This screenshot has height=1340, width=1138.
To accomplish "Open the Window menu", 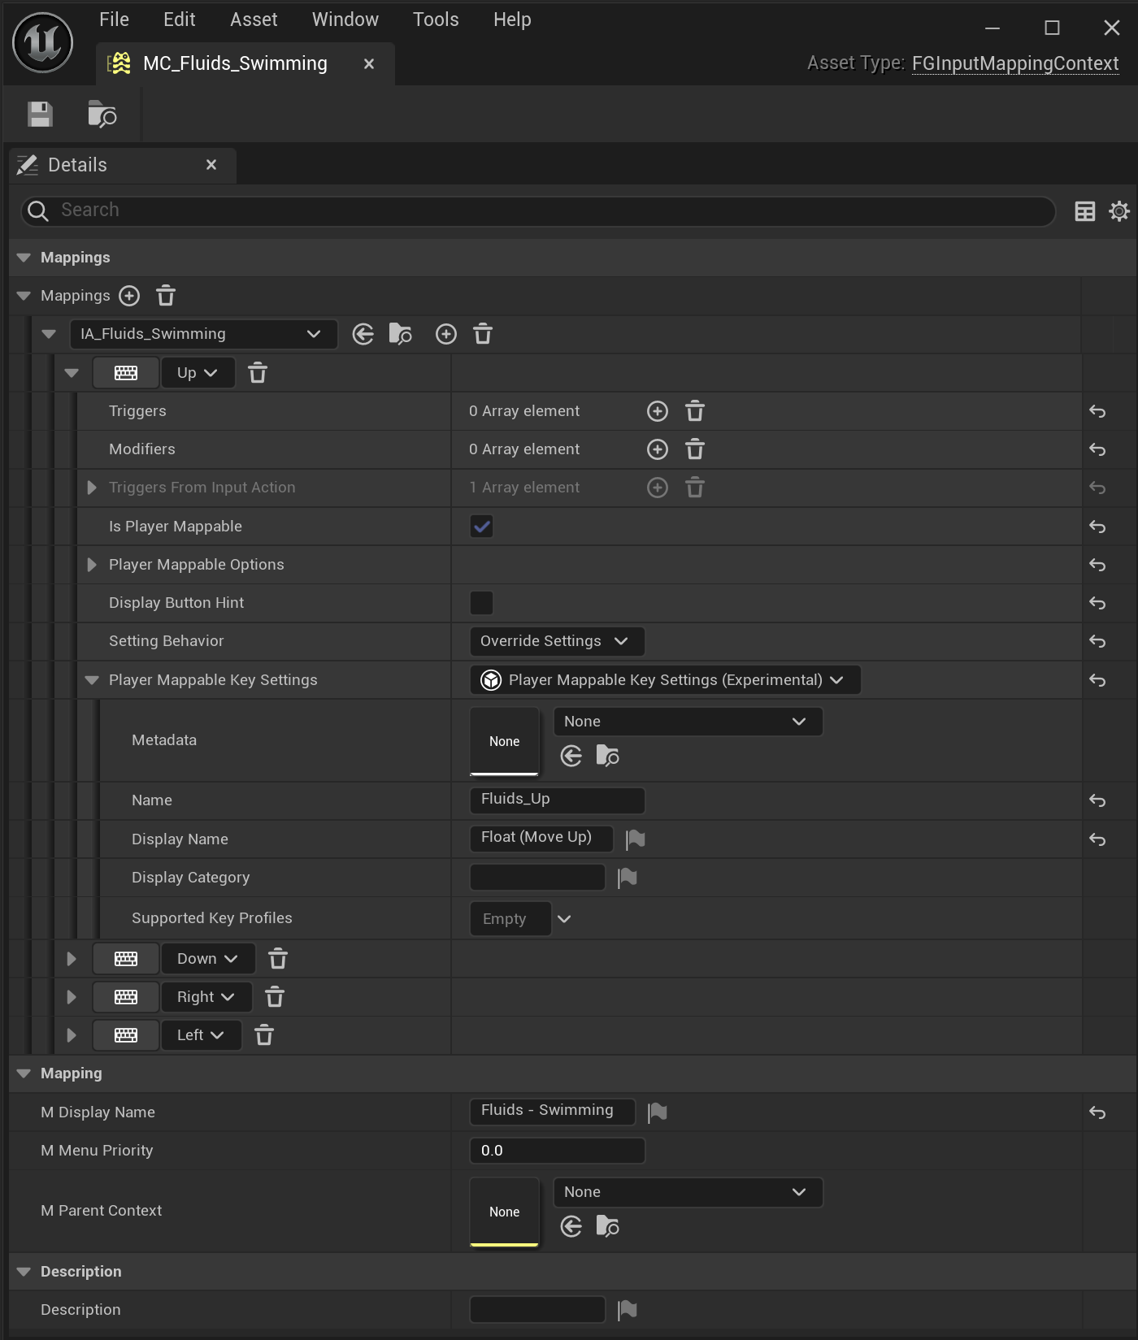I will pos(345,20).
